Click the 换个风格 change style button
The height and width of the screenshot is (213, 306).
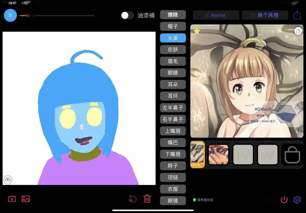(x=265, y=15)
